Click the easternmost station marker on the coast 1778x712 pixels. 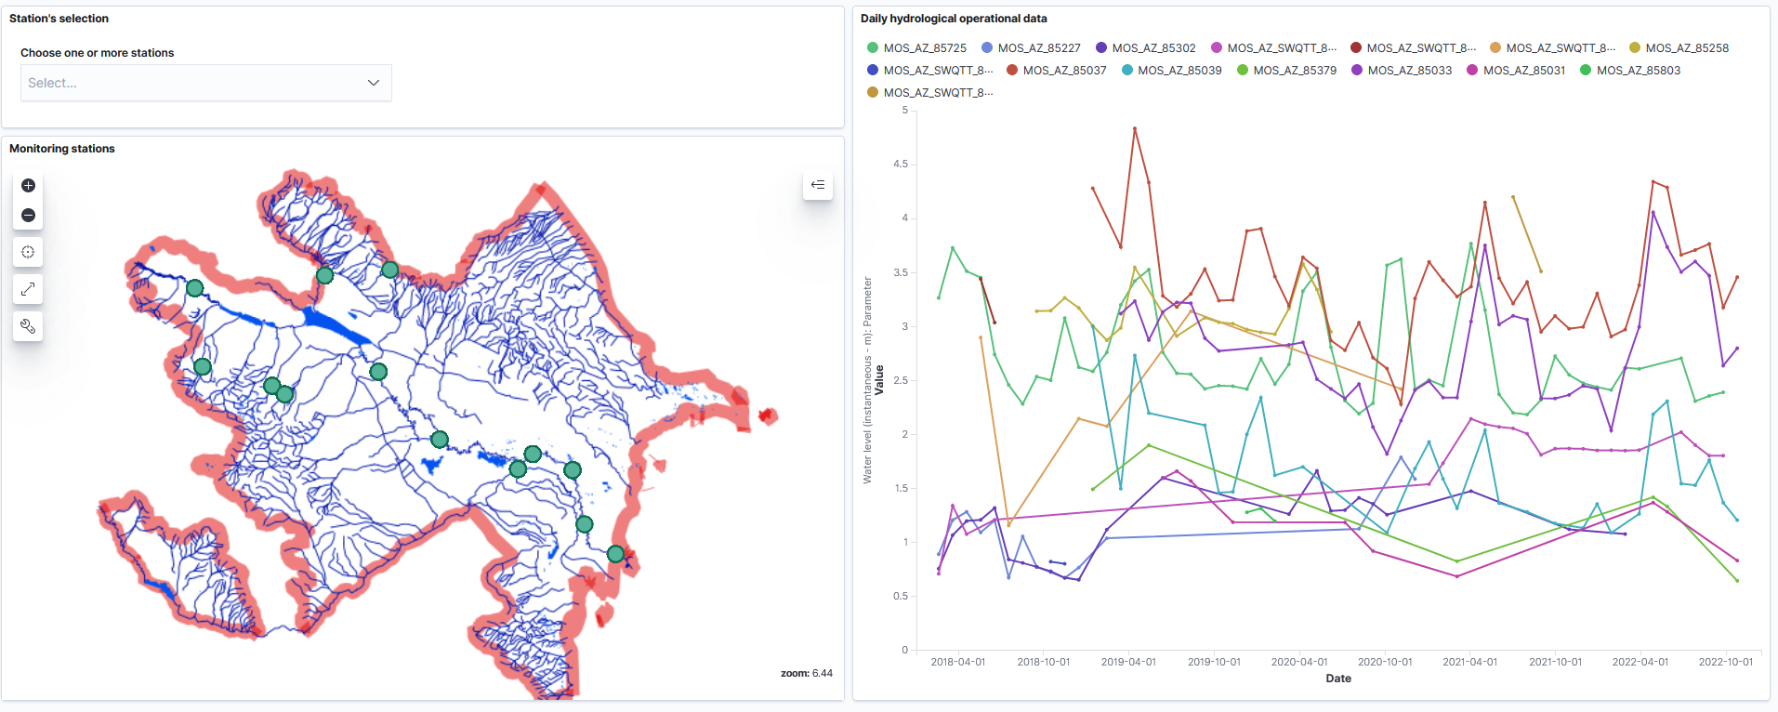615,554
